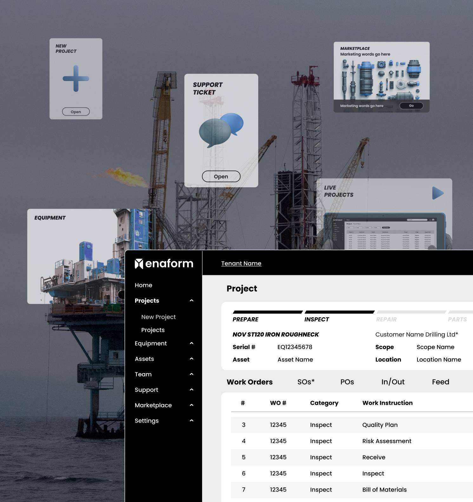Select the INSPECT progress stage

[317, 319]
